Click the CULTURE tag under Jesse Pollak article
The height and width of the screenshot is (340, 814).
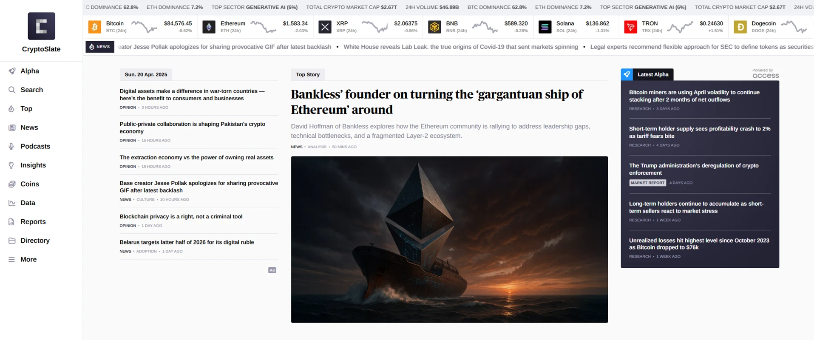click(145, 200)
